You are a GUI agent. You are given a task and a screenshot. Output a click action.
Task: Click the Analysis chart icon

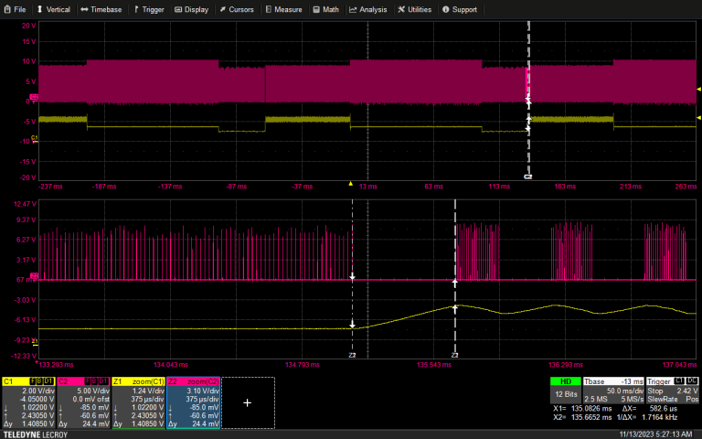point(354,9)
